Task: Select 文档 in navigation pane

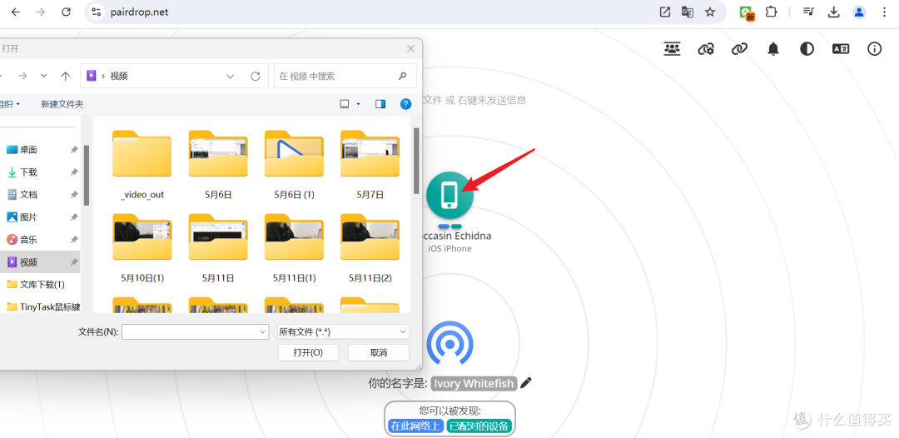Action: pyautogui.click(x=42, y=195)
